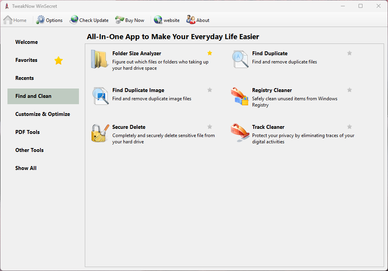Open Secure Delete padlock icon
The height and width of the screenshot is (271, 388).
pyautogui.click(x=99, y=133)
